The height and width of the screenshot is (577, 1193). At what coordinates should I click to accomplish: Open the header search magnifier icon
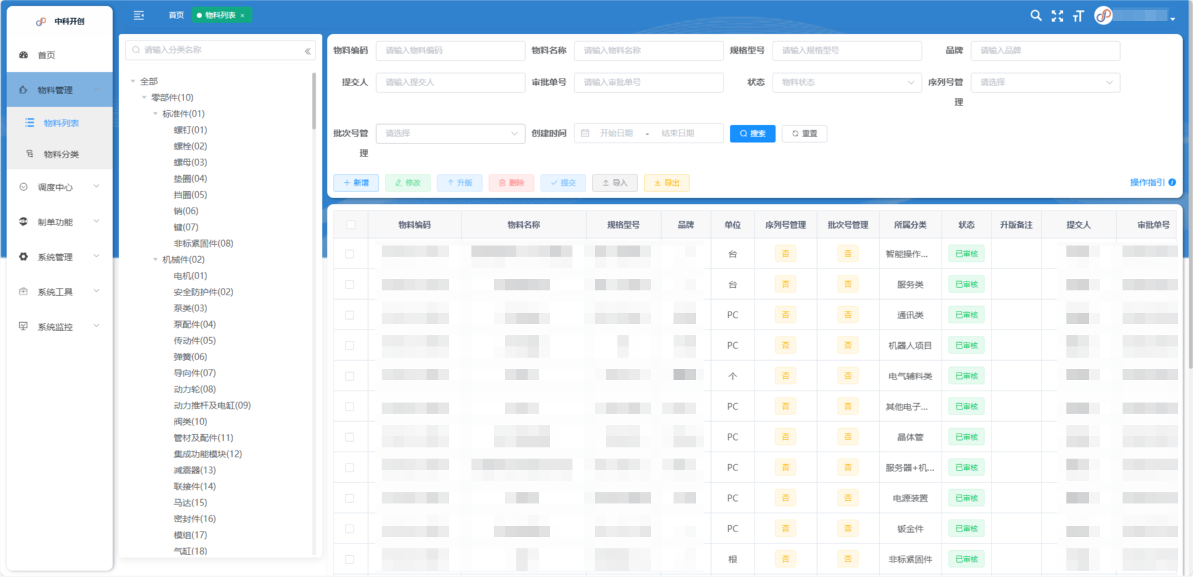[x=1036, y=16]
